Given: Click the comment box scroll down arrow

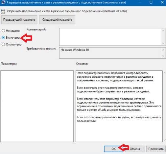Looking at the screenshot, I should tap(163, 43).
